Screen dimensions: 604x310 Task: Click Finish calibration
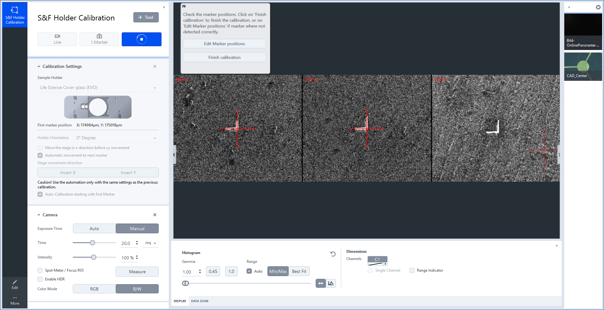click(224, 57)
